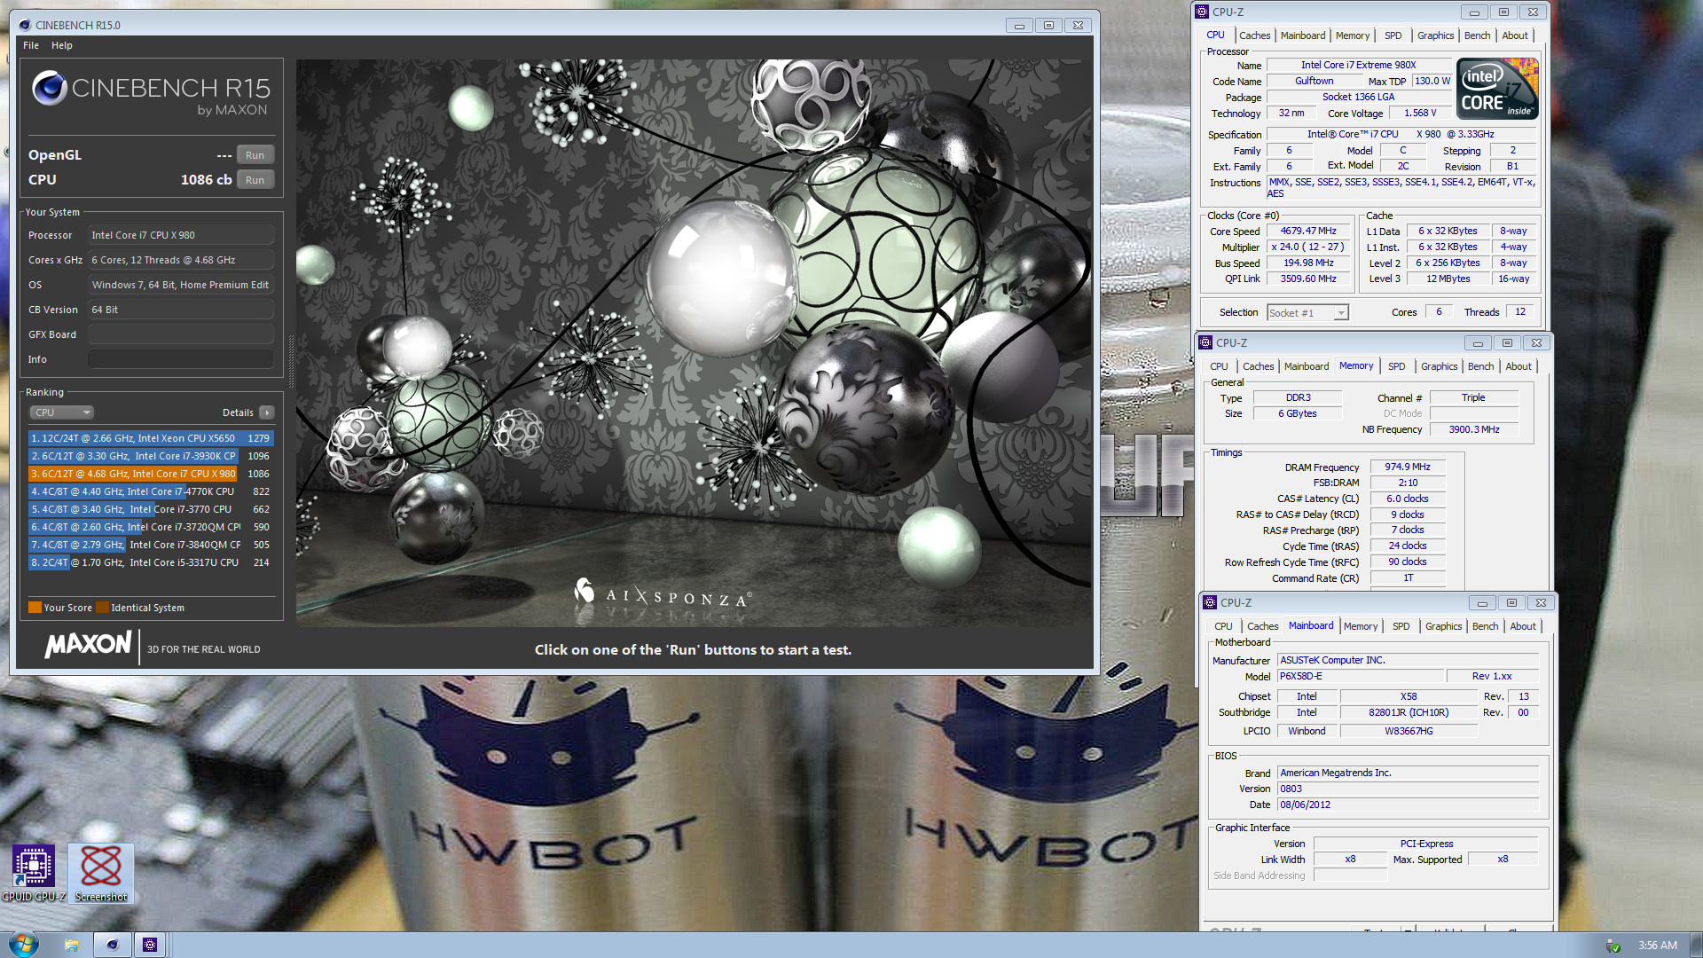
Task: Click the Cinebench R15 logo sphere
Action: pyautogui.click(x=50, y=88)
